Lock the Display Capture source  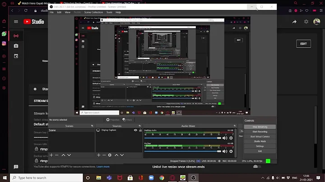140,130
